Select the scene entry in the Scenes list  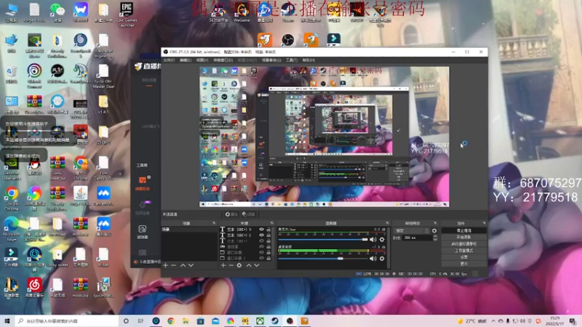tap(188, 230)
